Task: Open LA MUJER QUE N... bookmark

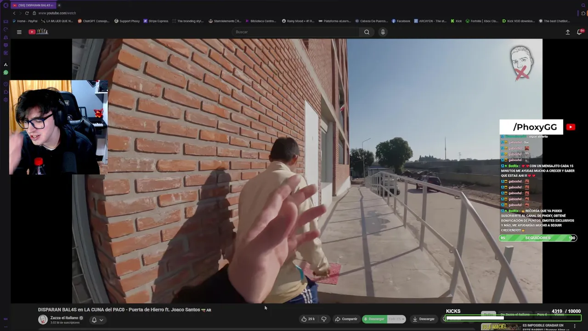Action: (57, 21)
